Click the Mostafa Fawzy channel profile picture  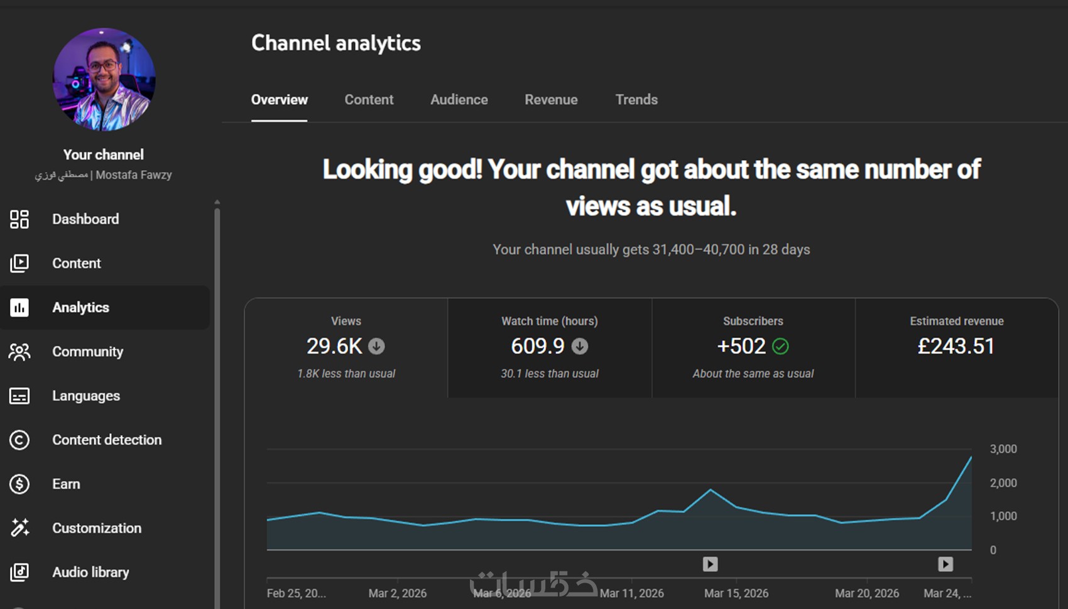coord(104,79)
